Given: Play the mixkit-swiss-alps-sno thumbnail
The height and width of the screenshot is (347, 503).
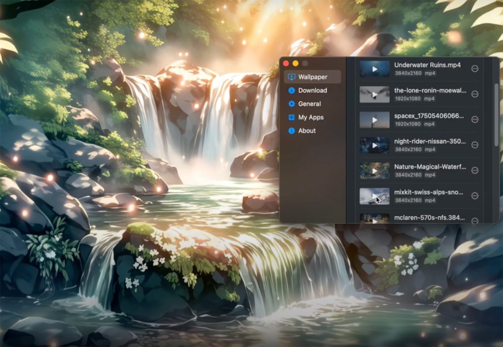Looking at the screenshot, I should click(x=374, y=196).
